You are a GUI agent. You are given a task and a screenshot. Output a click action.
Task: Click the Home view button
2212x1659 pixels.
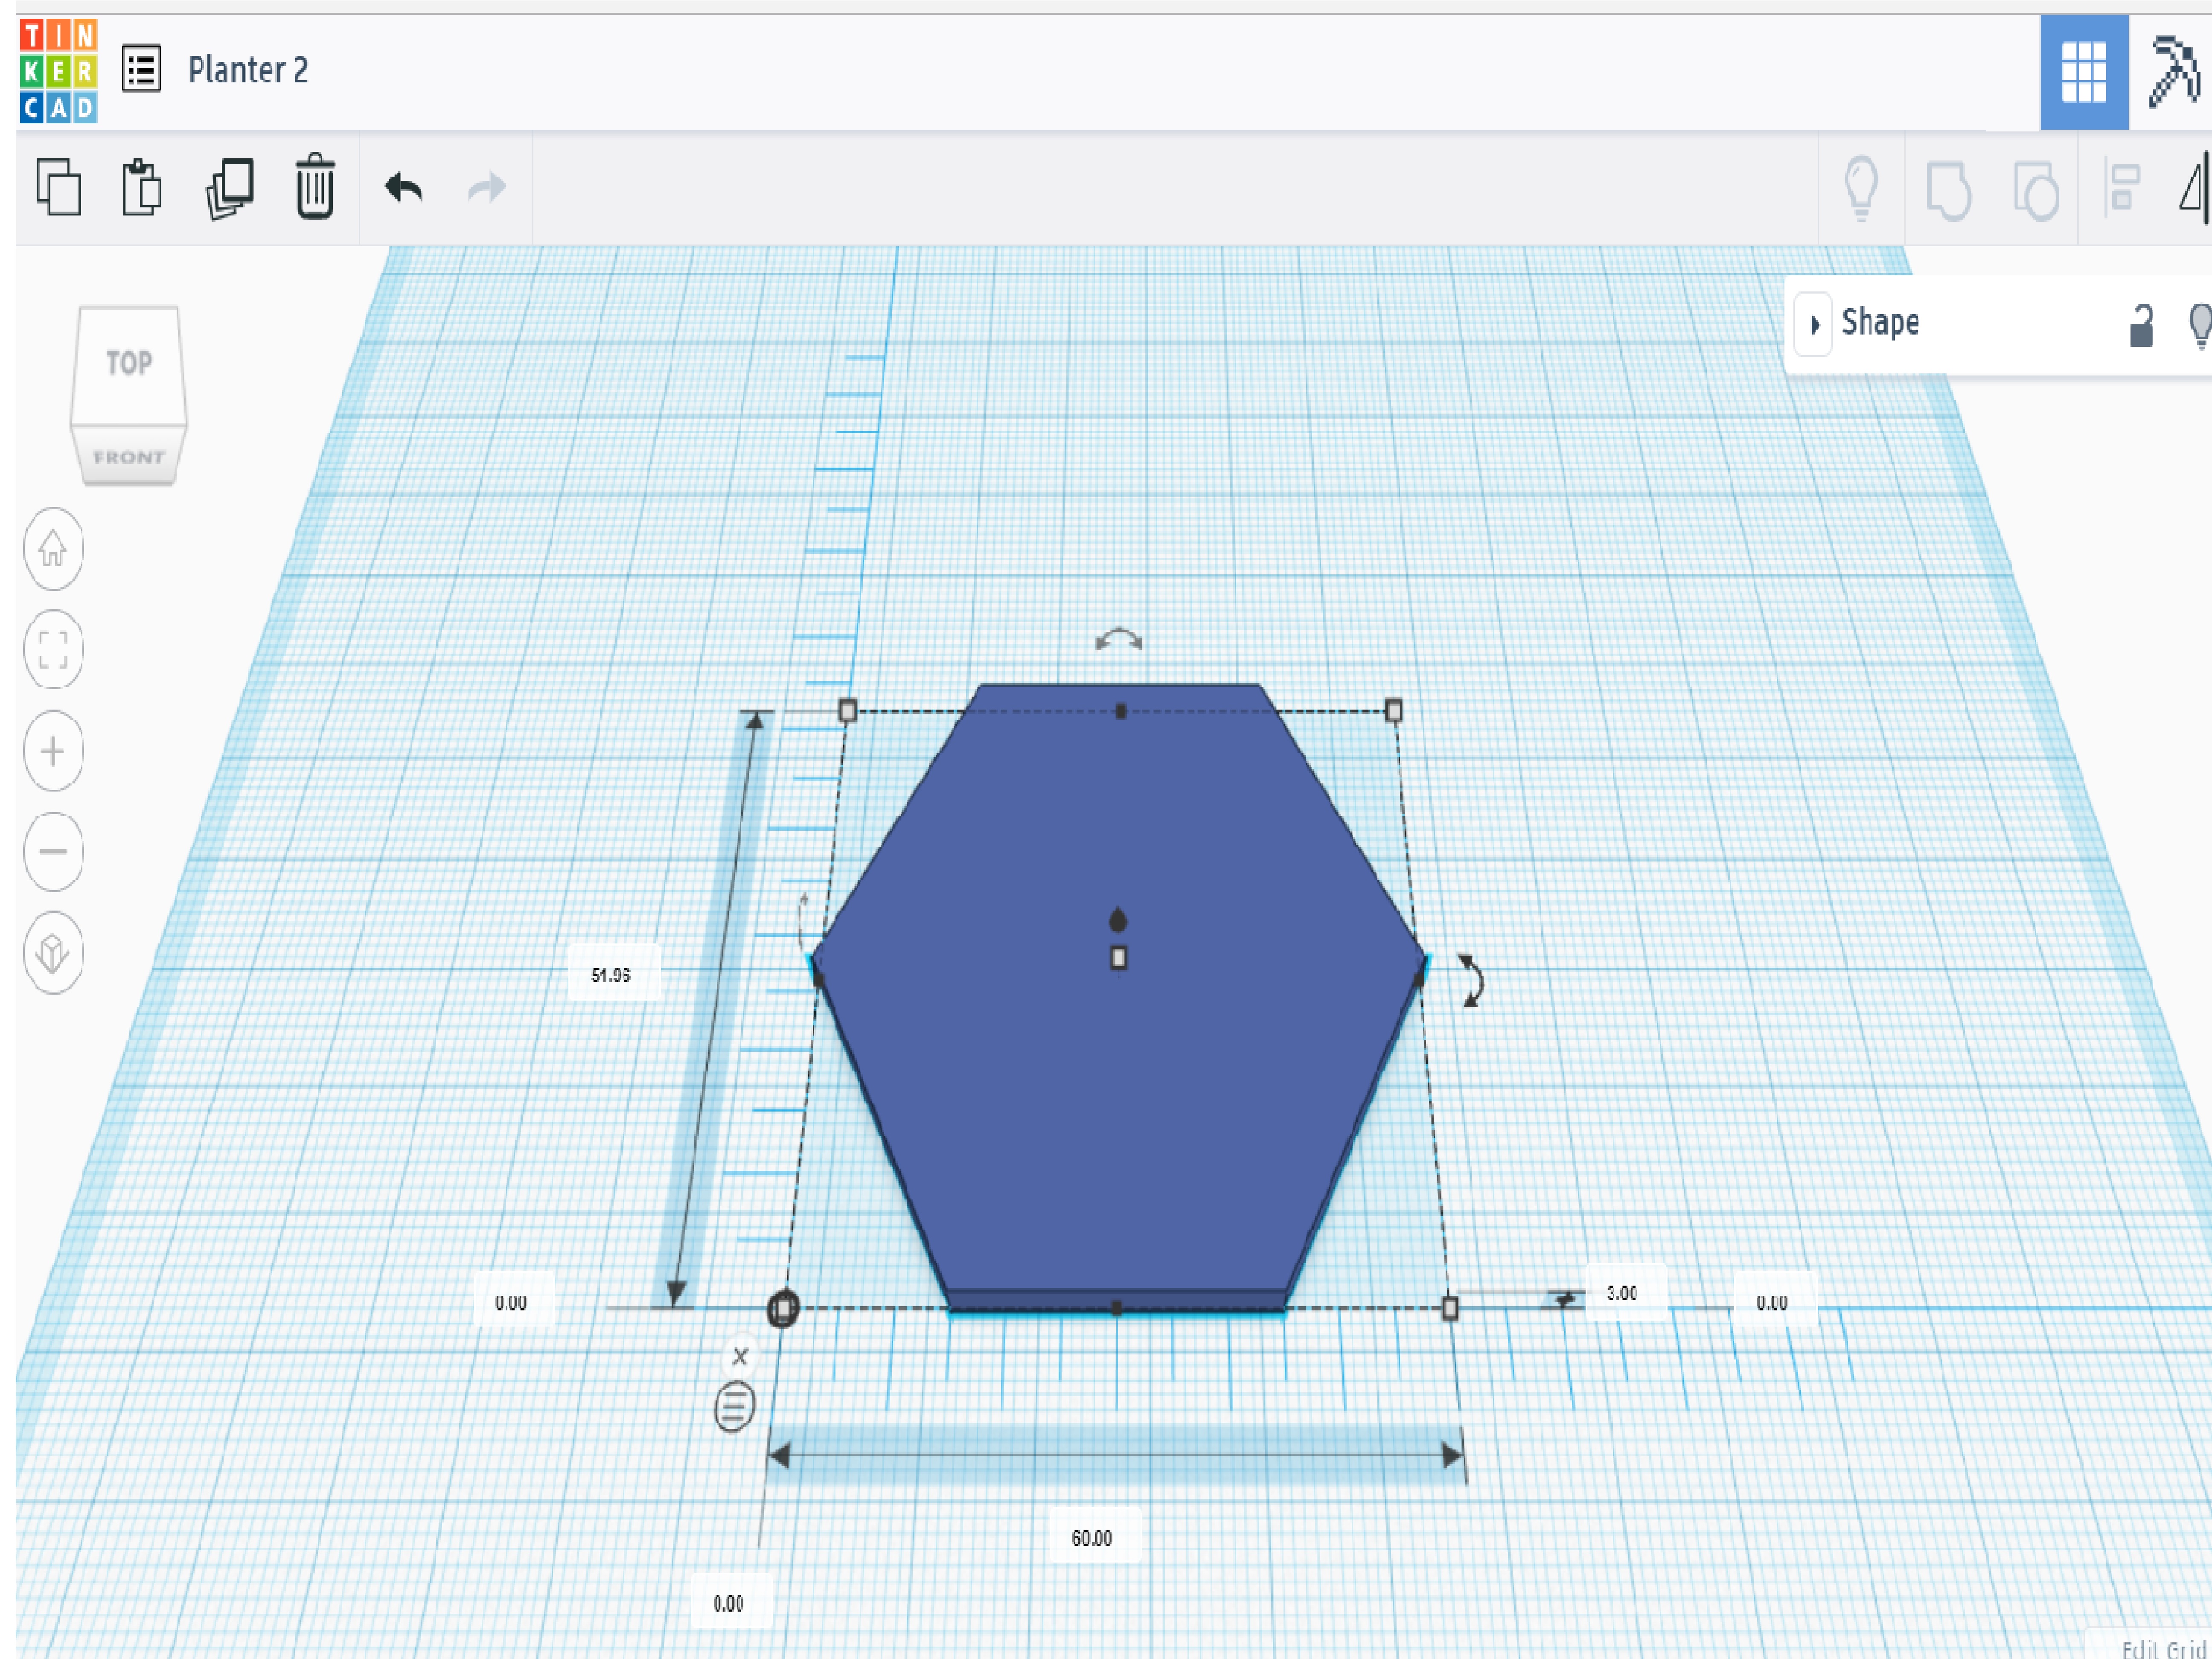point(53,549)
